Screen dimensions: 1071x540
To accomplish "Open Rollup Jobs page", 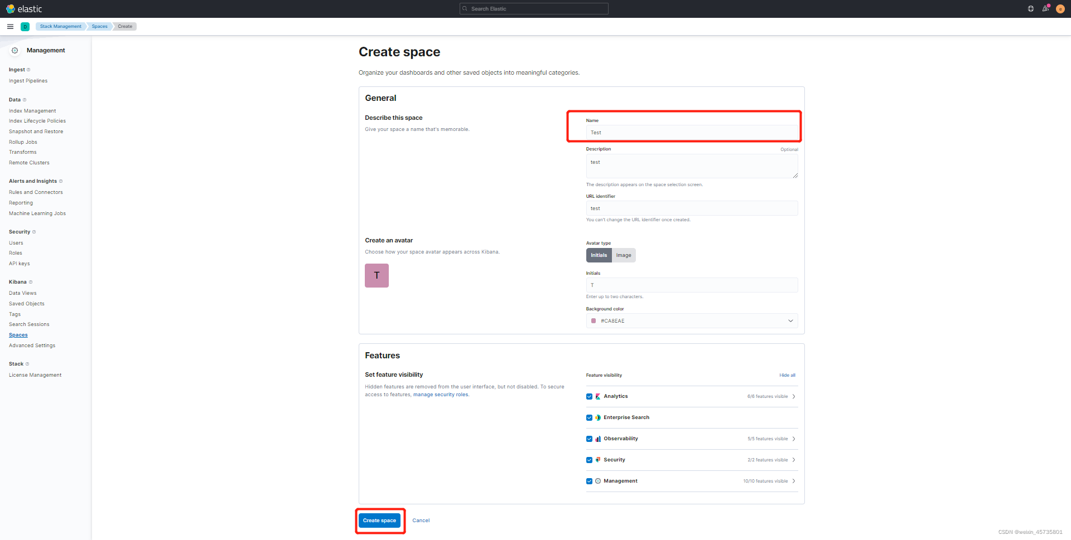I will [23, 142].
